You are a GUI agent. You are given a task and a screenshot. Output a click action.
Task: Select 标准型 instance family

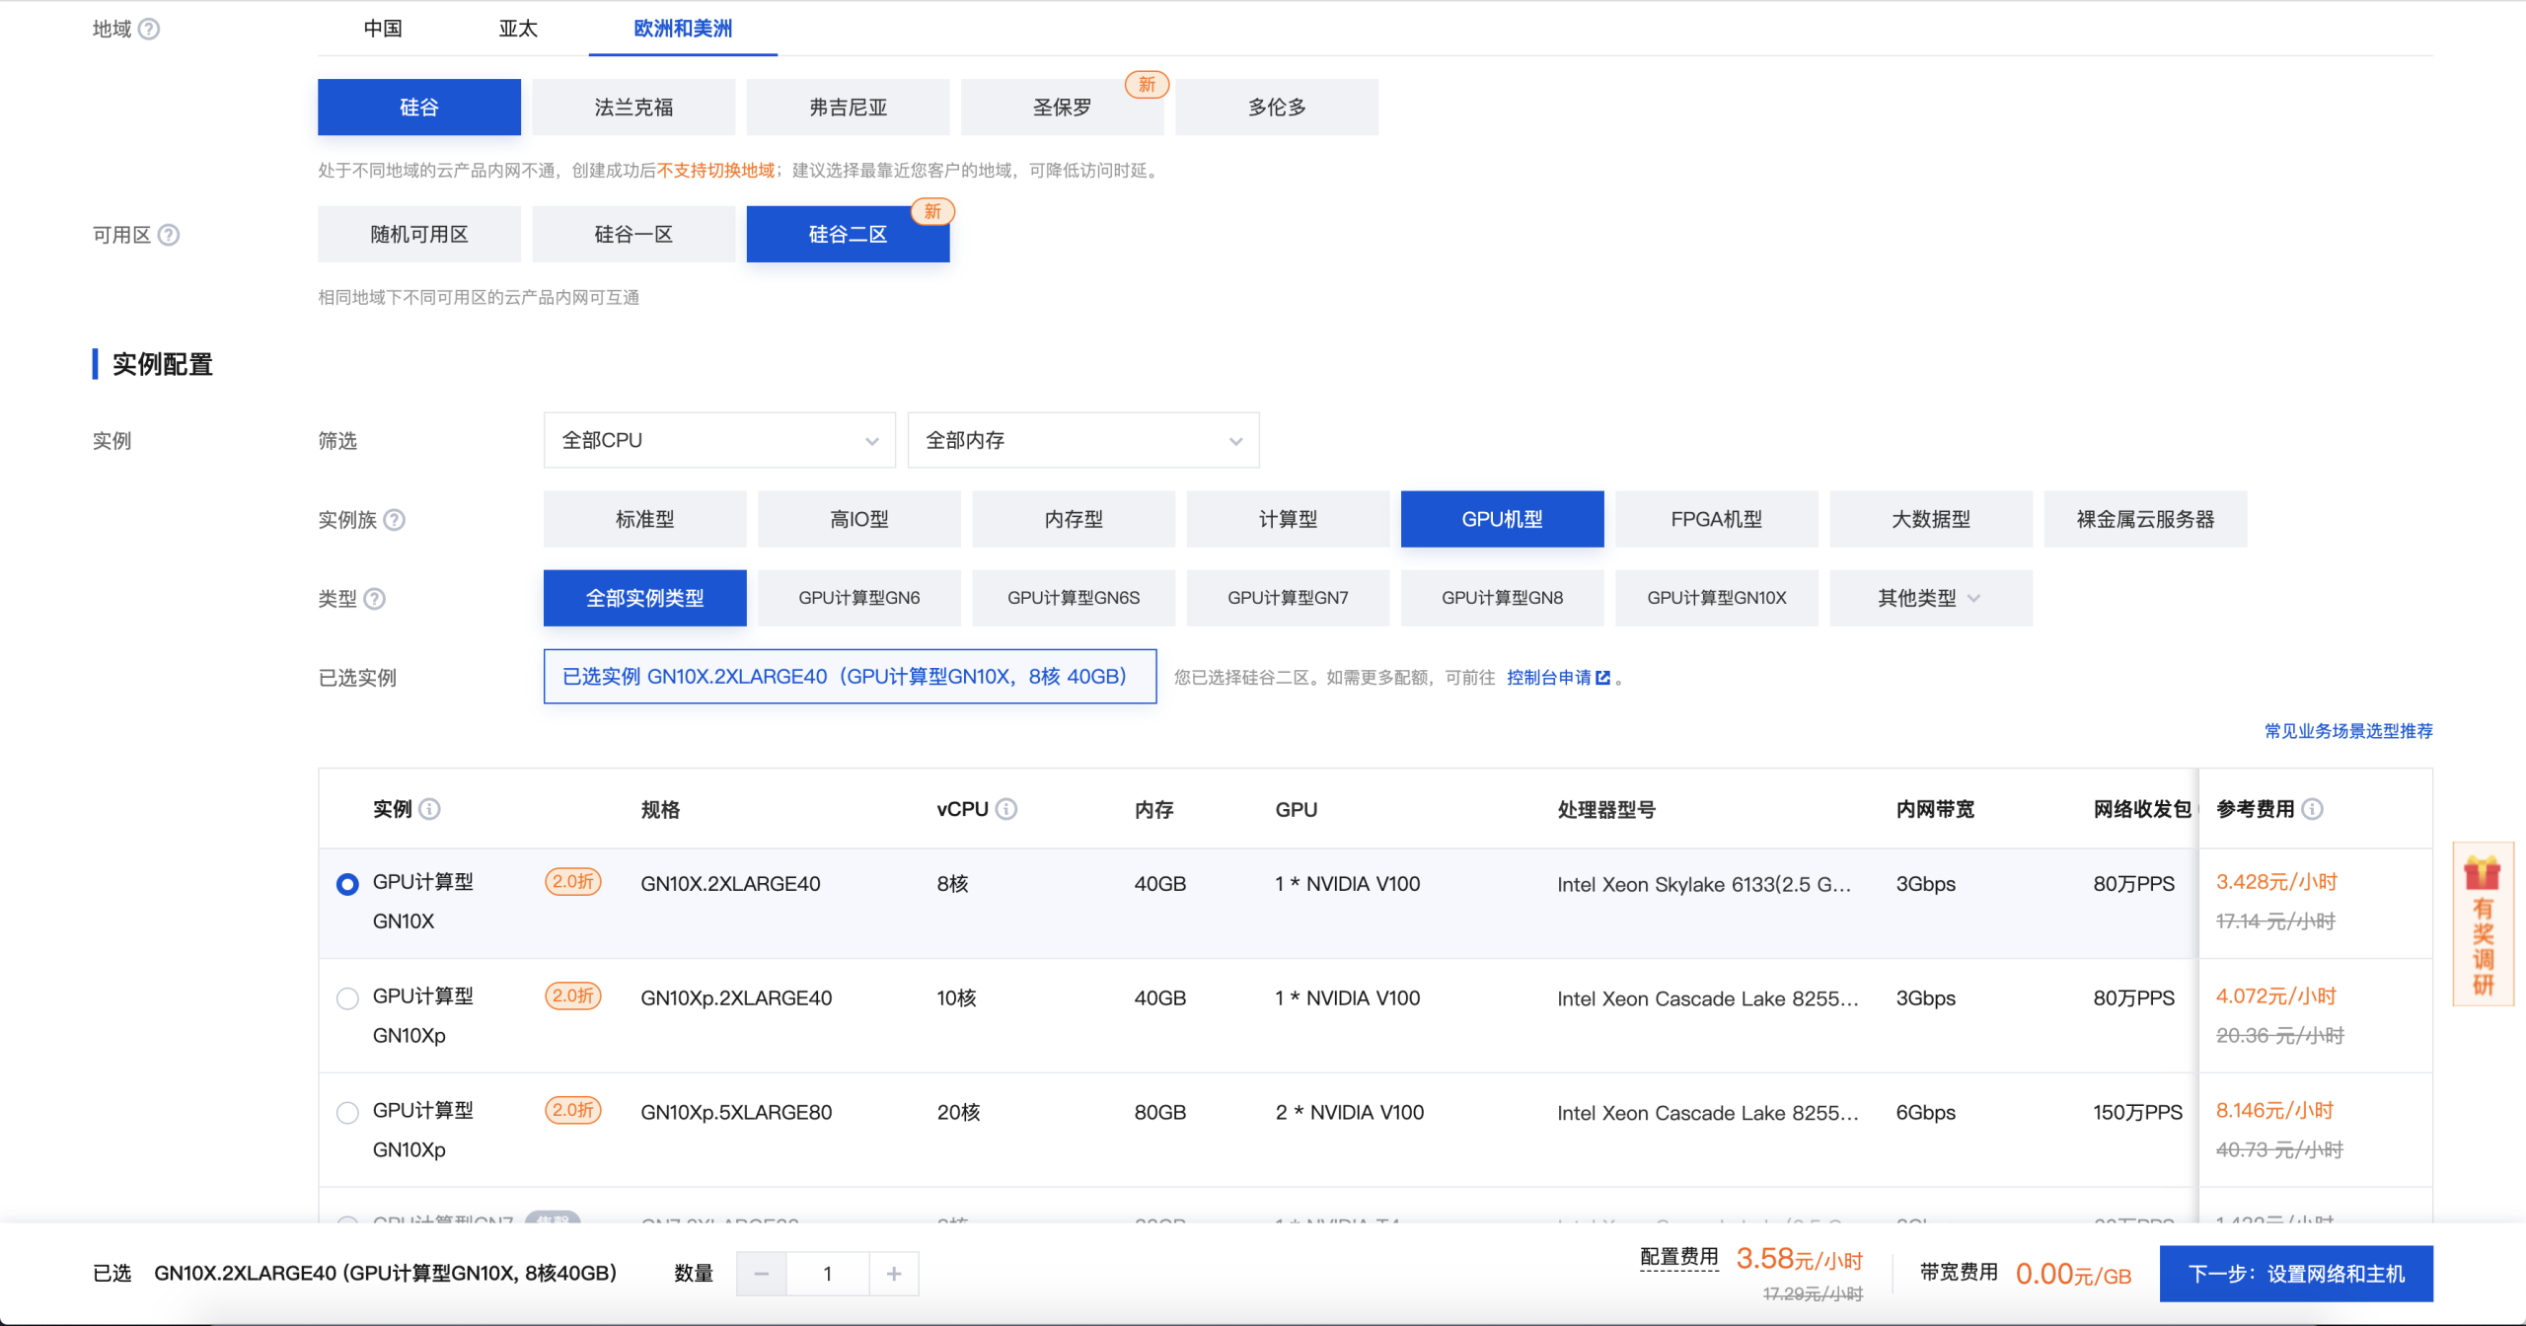(644, 519)
